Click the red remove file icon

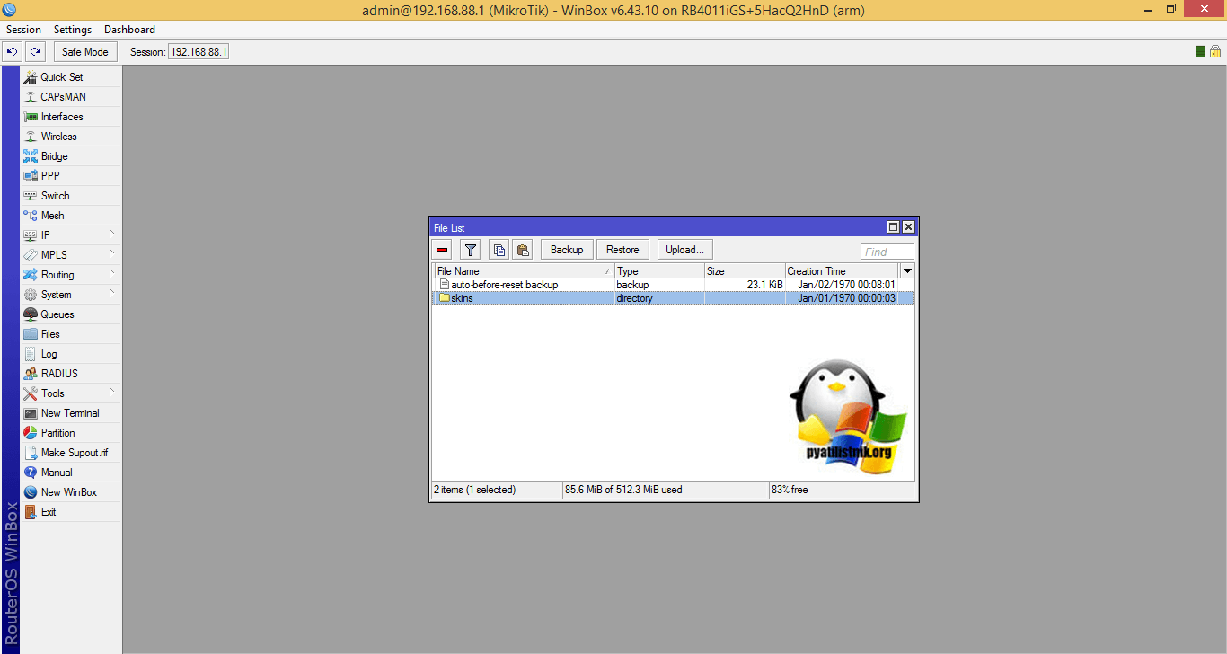click(x=442, y=250)
